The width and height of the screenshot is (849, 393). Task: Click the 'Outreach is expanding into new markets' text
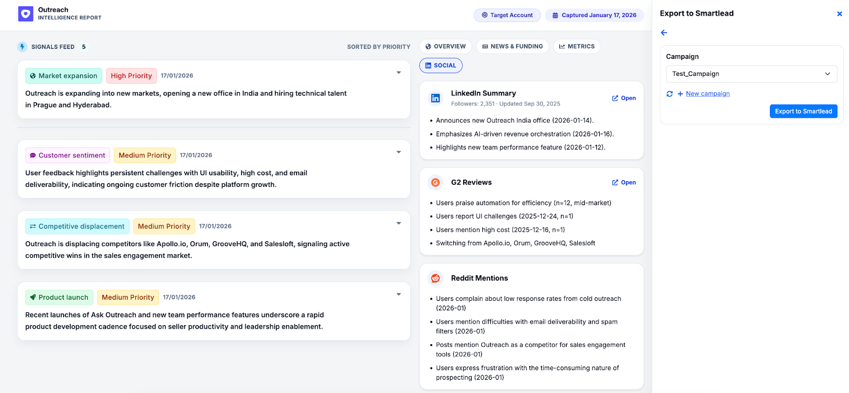coord(186,99)
